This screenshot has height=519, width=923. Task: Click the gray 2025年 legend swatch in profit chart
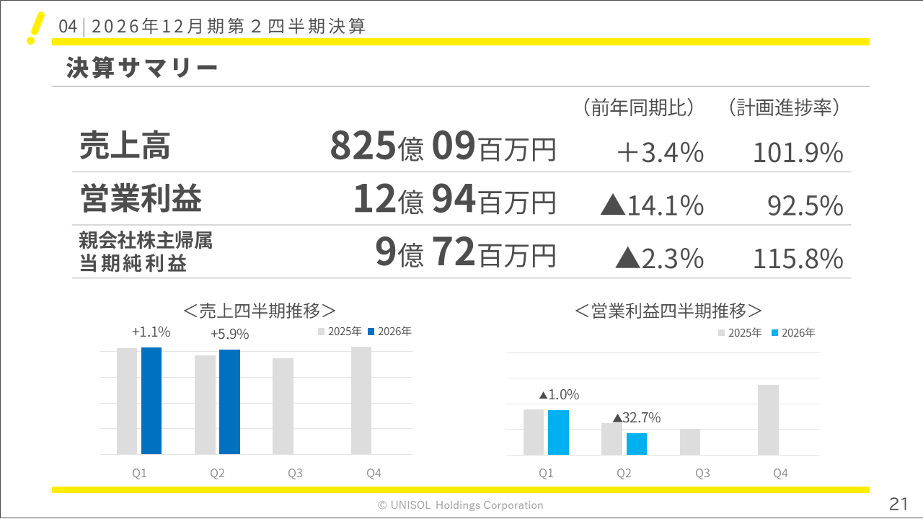point(721,333)
